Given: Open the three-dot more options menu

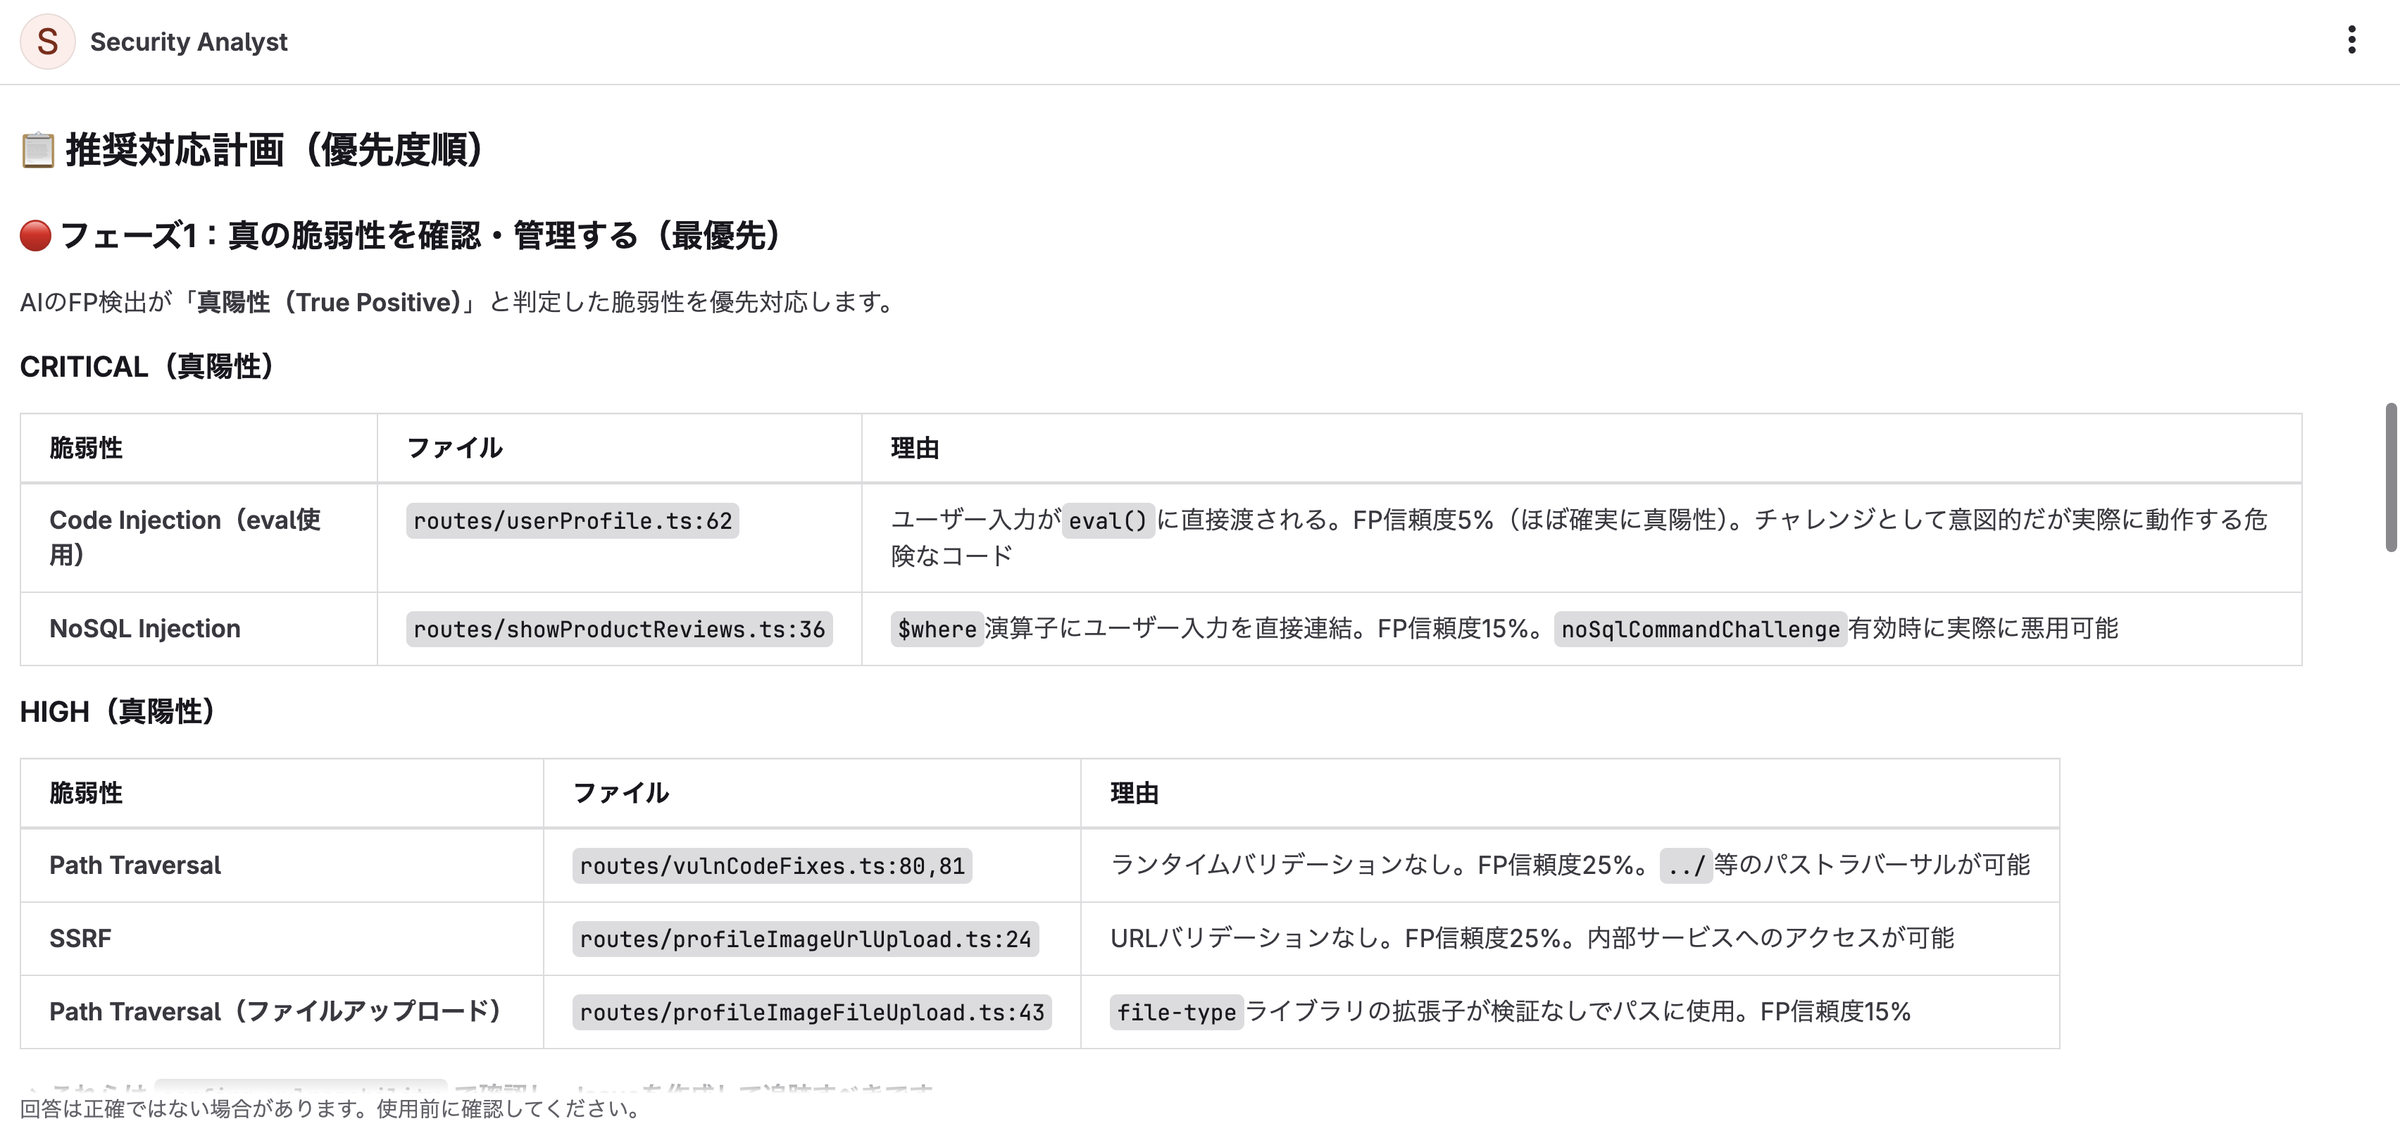Looking at the screenshot, I should [2351, 40].
